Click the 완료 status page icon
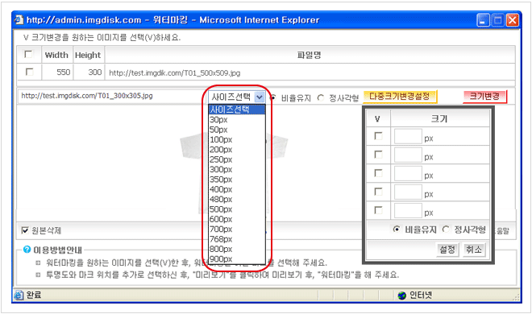Viewport: 532px width, 314px height. tap(19, 295)
